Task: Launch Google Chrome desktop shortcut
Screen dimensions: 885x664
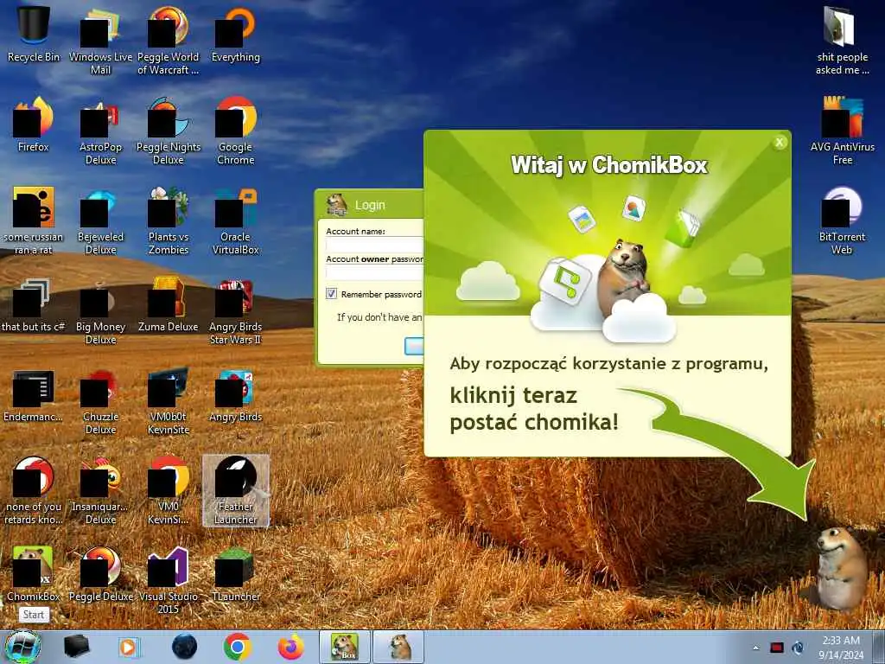Action: pyautogui.click(x=235, y=130)
